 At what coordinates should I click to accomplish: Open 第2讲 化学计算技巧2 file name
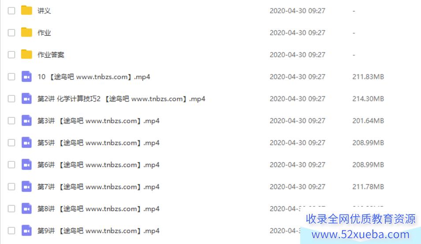(x=121, y=99)
